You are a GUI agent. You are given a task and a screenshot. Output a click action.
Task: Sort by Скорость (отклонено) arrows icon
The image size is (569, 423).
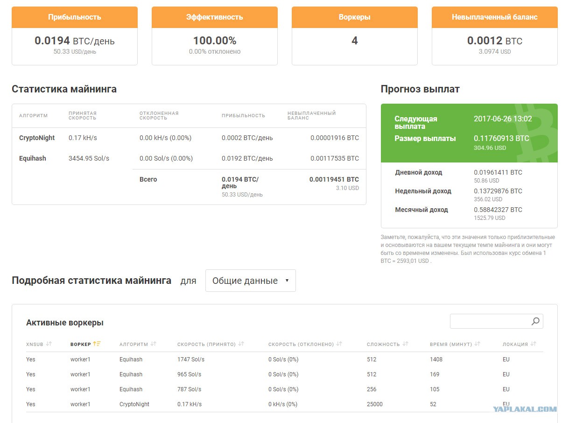point(339,344)
